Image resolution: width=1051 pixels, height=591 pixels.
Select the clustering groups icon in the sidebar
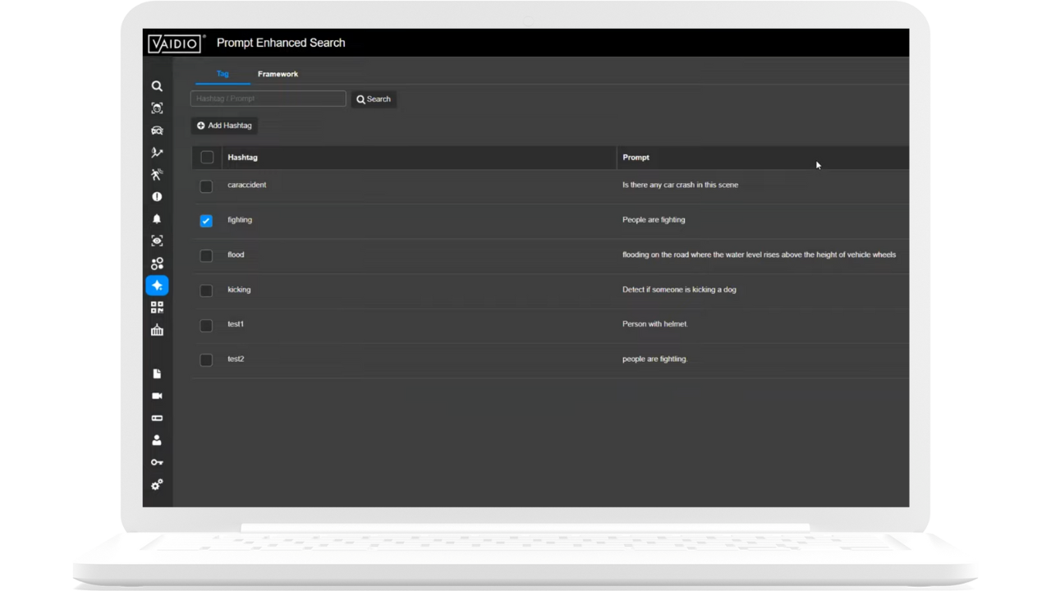[x=157, y=263]
